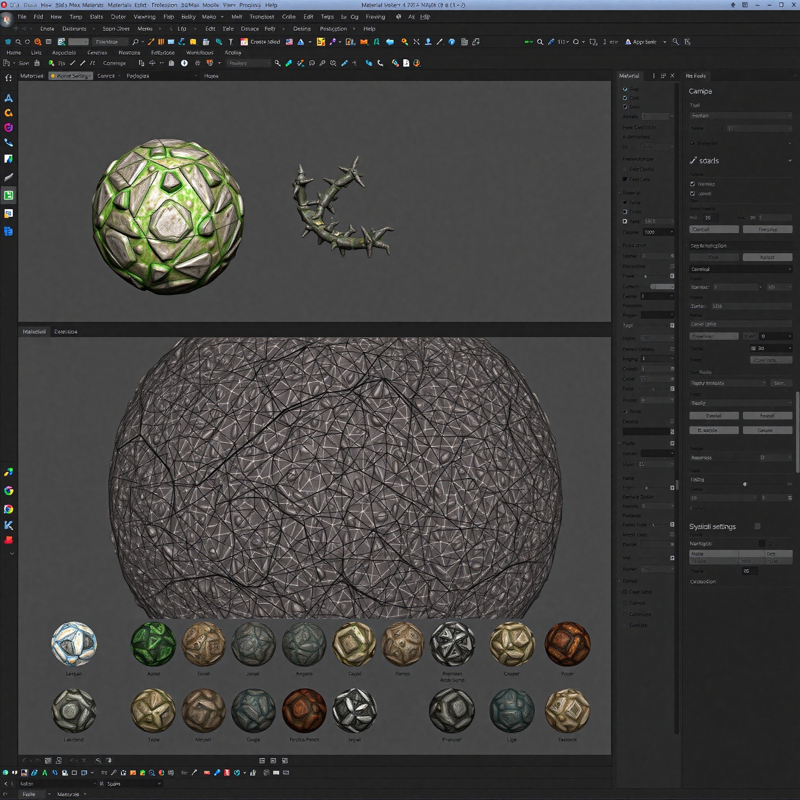800x800 pixels.
Task: Enable the System settings checkbox
Action: pyautogui.click(x=758, y=526)
